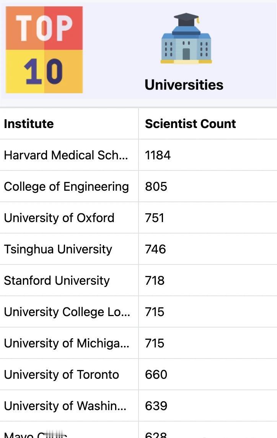Click the 1184 scientist count cell
This screenshot has width=277, height=438.
158,155
